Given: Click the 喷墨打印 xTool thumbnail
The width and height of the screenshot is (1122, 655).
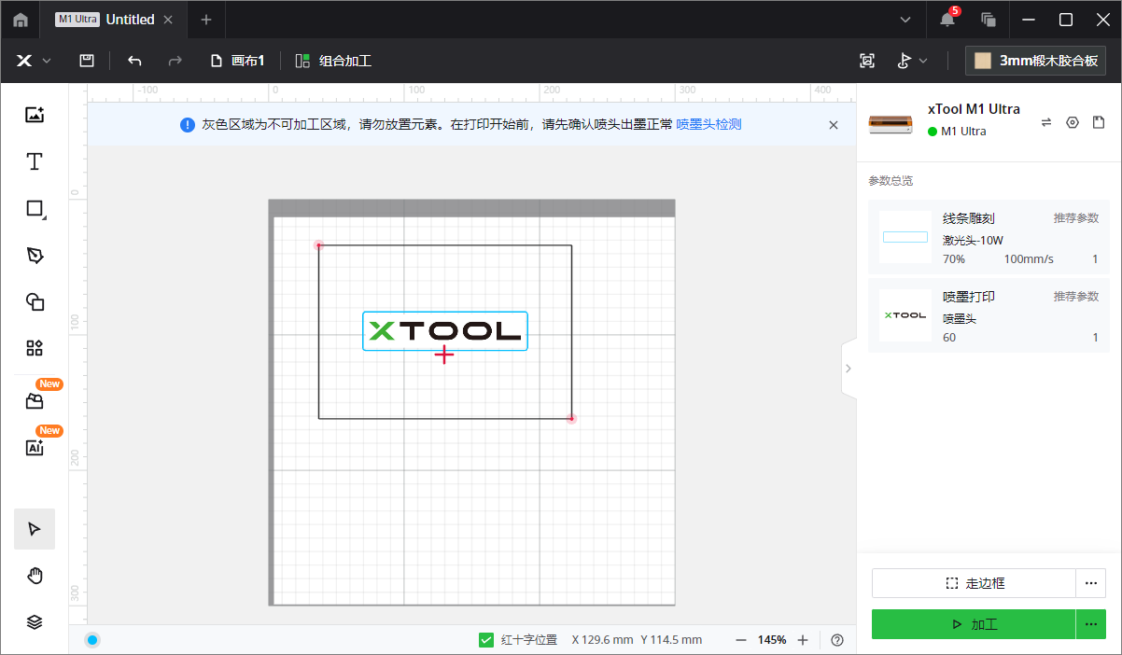Looking at the screenshot, I should (905, 315).
